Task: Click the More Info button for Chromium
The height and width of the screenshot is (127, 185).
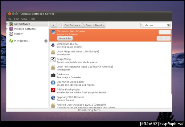Action: point(65,38)
